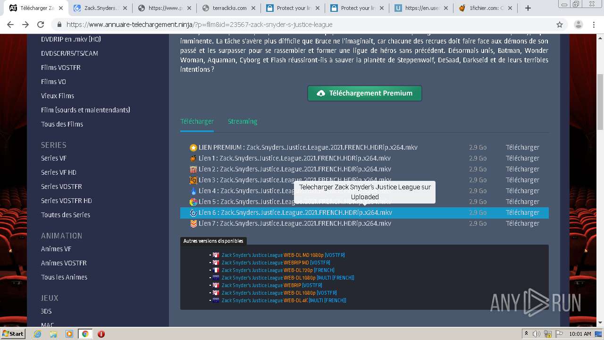Screen dimensions: 604x340
Task: Close the terraclicks.com browser tab
Action: [x=253, y=8]
